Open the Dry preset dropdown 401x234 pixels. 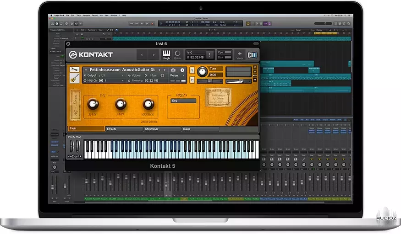tap(183, 101)
